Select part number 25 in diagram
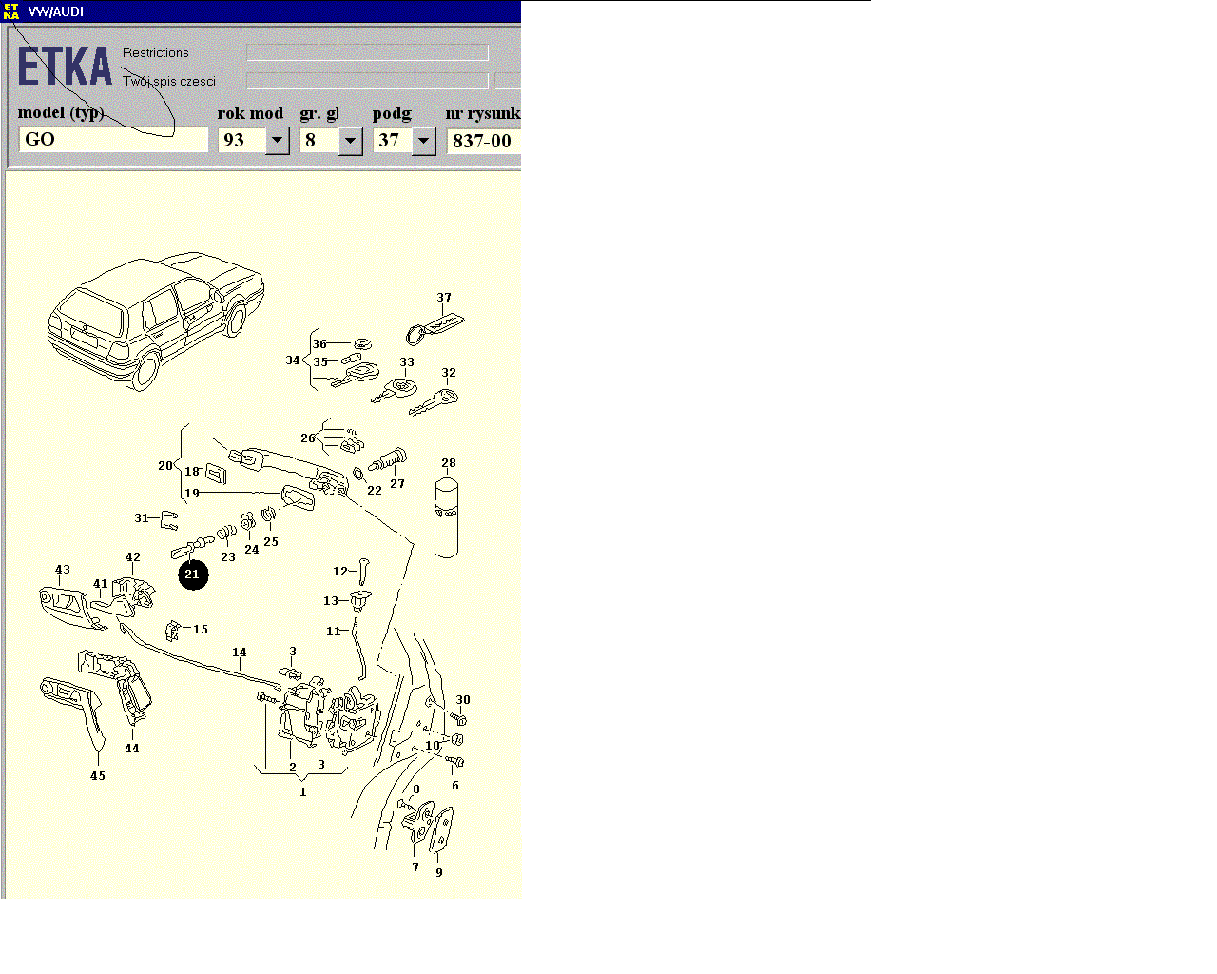Image resolution: width=1217 pixels, height=974 pixels. coord(271,542)
